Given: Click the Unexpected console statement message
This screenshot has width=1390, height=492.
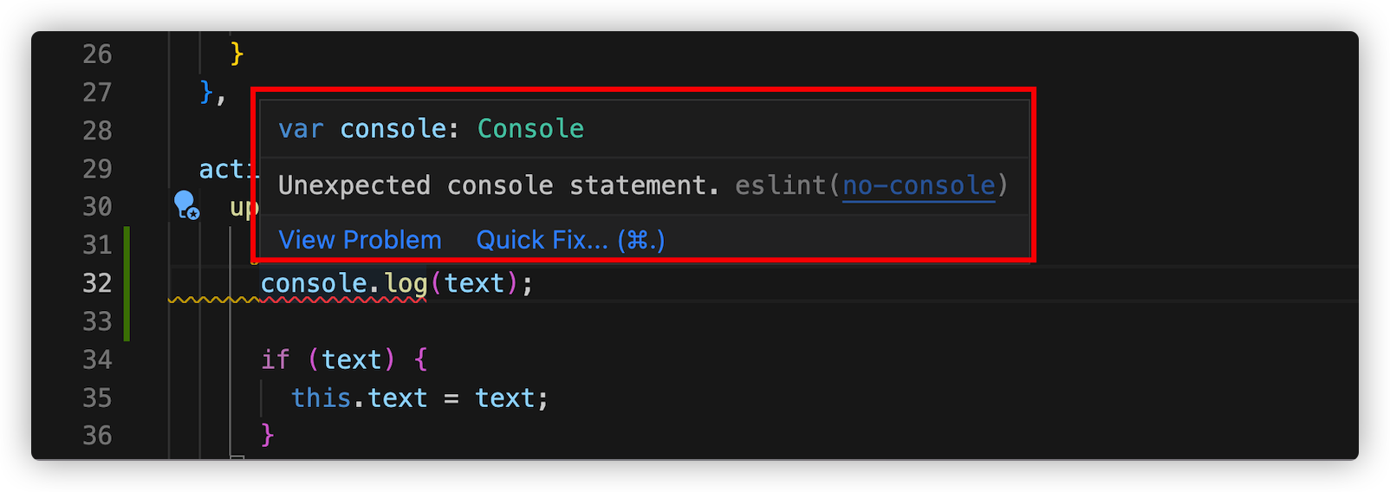Looking at the screenshot, I should [x=498, y=185].
